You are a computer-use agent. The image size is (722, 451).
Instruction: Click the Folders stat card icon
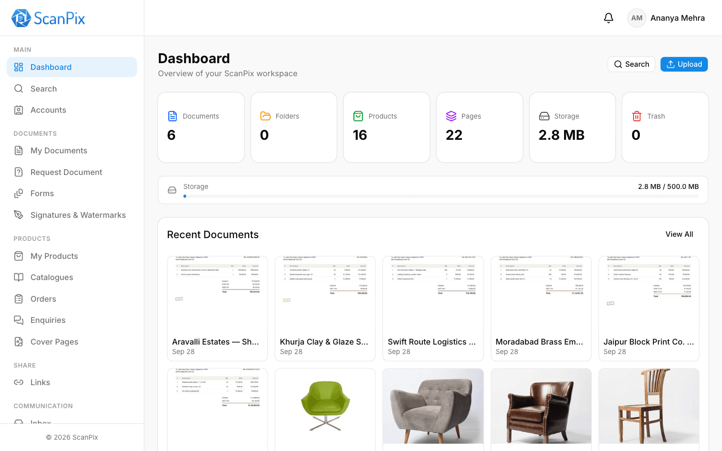click(x=265, y=116)
